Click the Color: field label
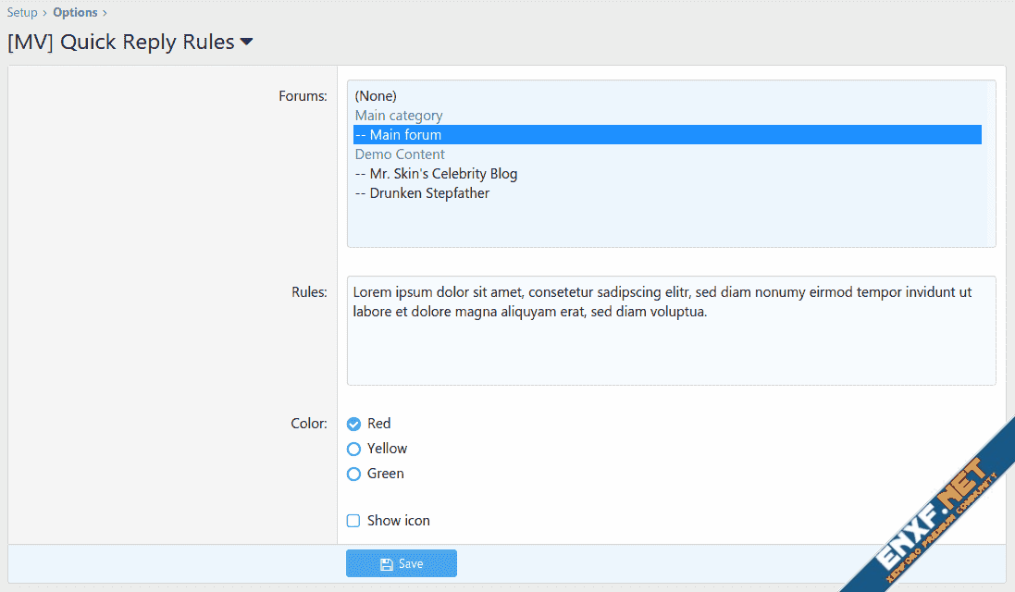 point(308,424)
